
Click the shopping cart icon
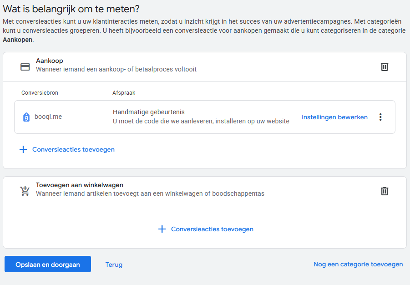pyautogui.click(x=25, y=191)
